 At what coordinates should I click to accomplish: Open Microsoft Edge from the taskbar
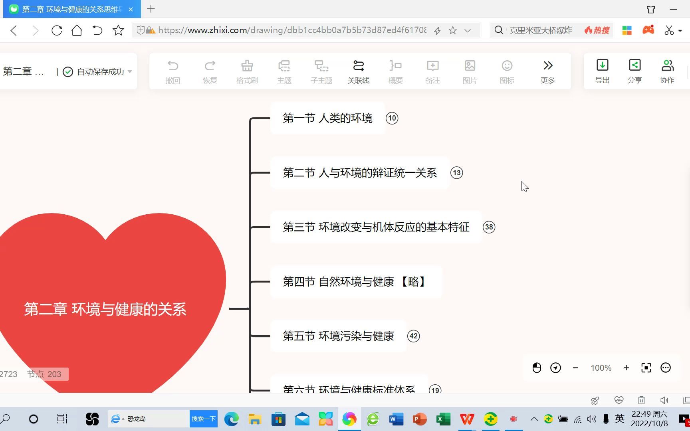tap(231, 419)
